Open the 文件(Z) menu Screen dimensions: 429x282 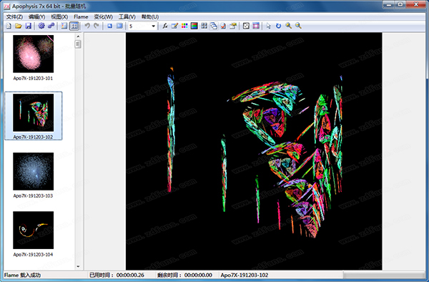pos(14,17)
